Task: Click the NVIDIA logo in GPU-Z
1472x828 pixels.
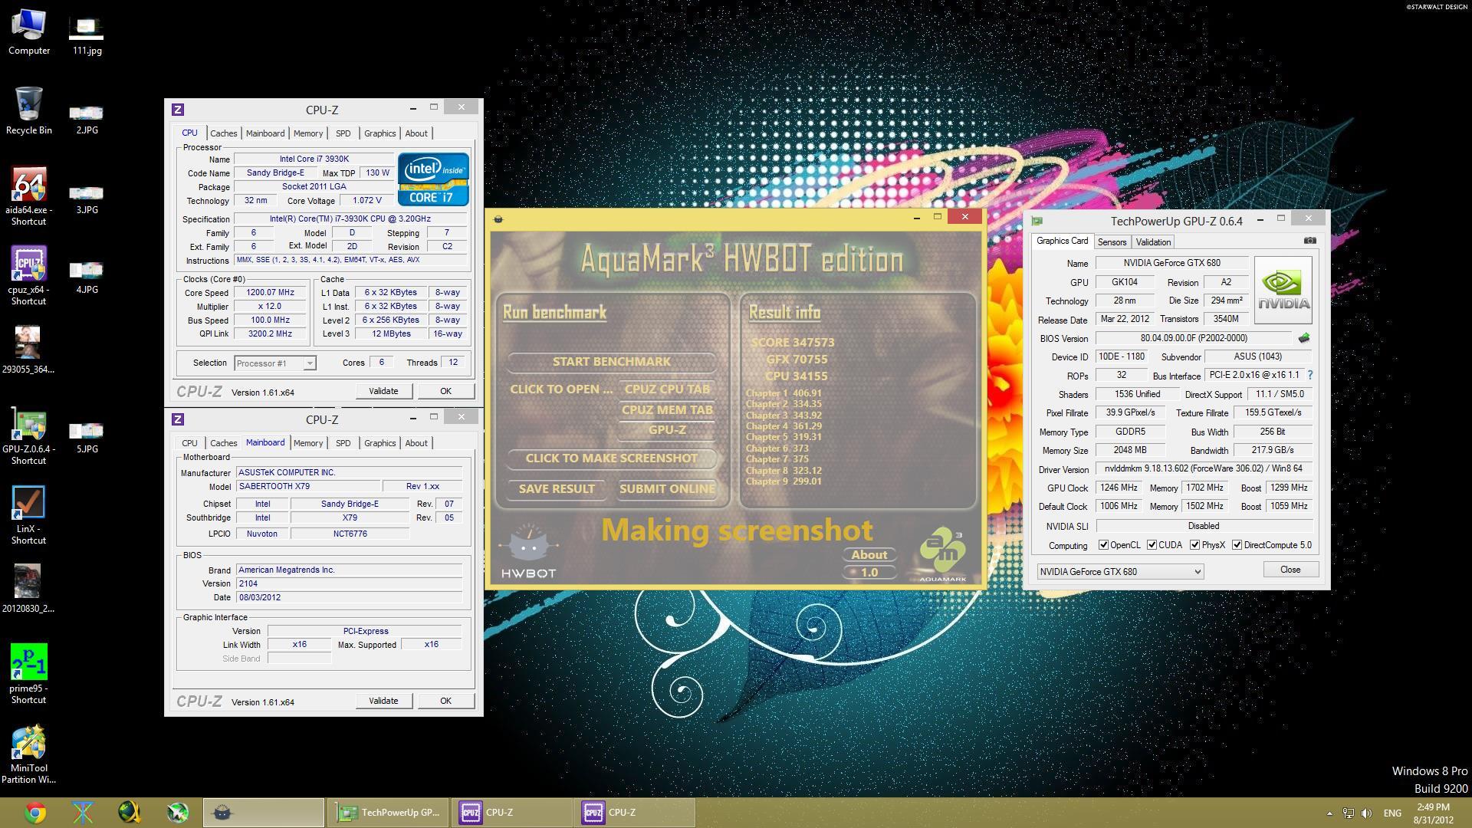Action: point(1283,291)
